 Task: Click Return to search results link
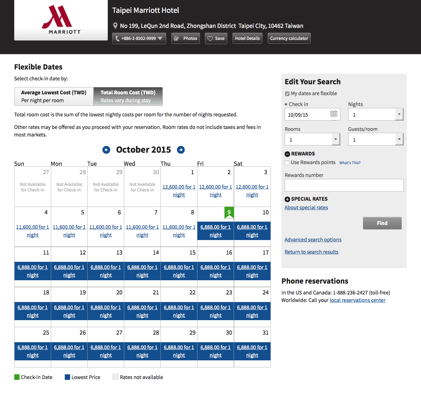[x=312, y=252]
